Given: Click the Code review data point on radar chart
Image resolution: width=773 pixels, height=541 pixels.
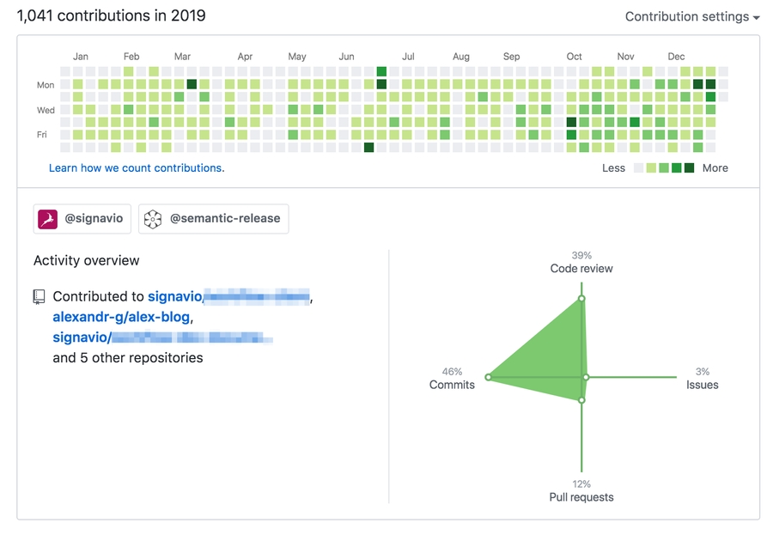Looking at the screenshot, I should click(x=581, y=299).
